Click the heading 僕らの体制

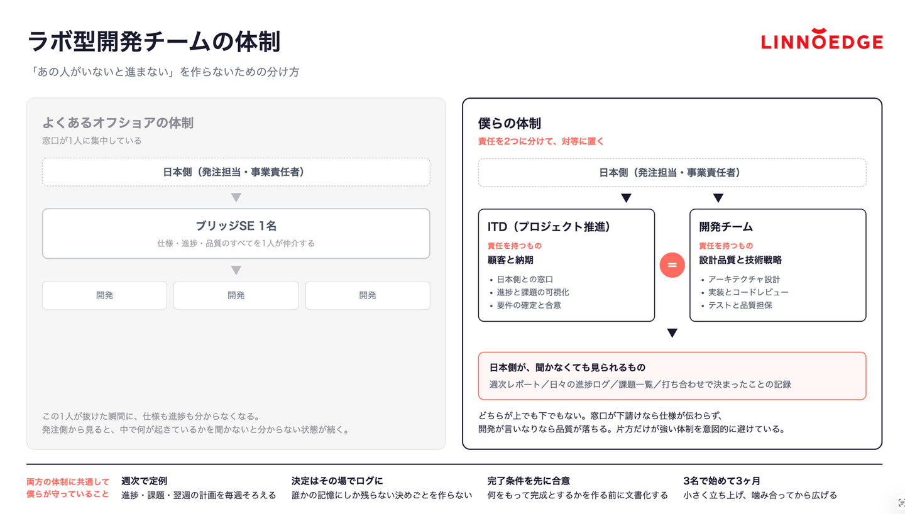tap(510, 123)
